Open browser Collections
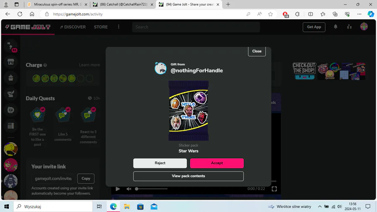 (335, 14)
